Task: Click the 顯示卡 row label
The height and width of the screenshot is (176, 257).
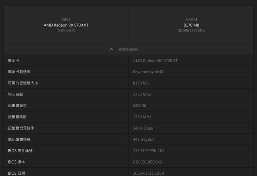Action: (14, 60)
